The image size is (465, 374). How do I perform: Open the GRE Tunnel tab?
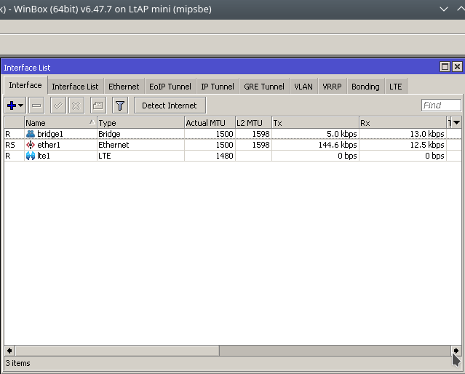point(264,87)
